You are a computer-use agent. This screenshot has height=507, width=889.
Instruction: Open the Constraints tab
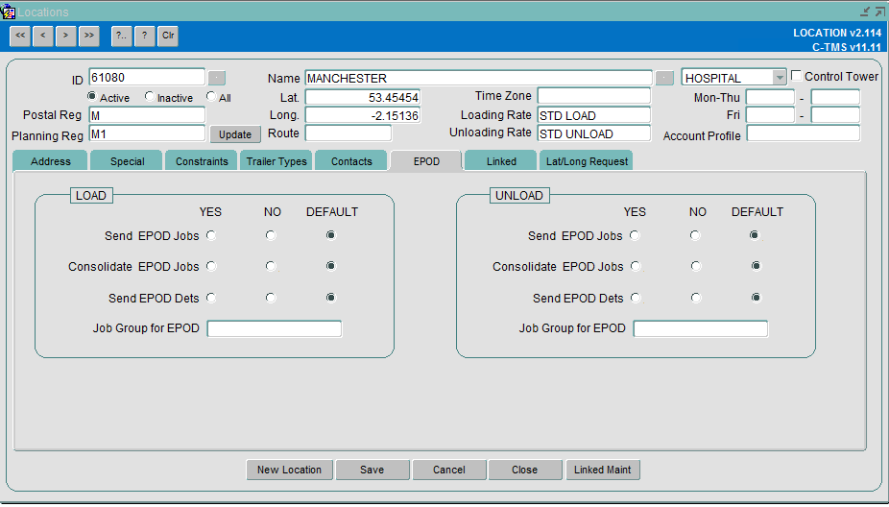tap(202, 161)
